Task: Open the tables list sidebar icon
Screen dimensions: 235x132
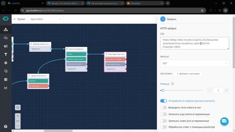Action: 6,80
